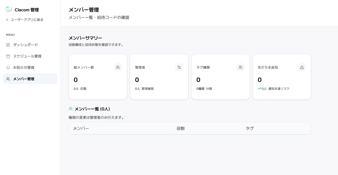
Task: Click the Clacom logo icon
Action: [9, 10]
